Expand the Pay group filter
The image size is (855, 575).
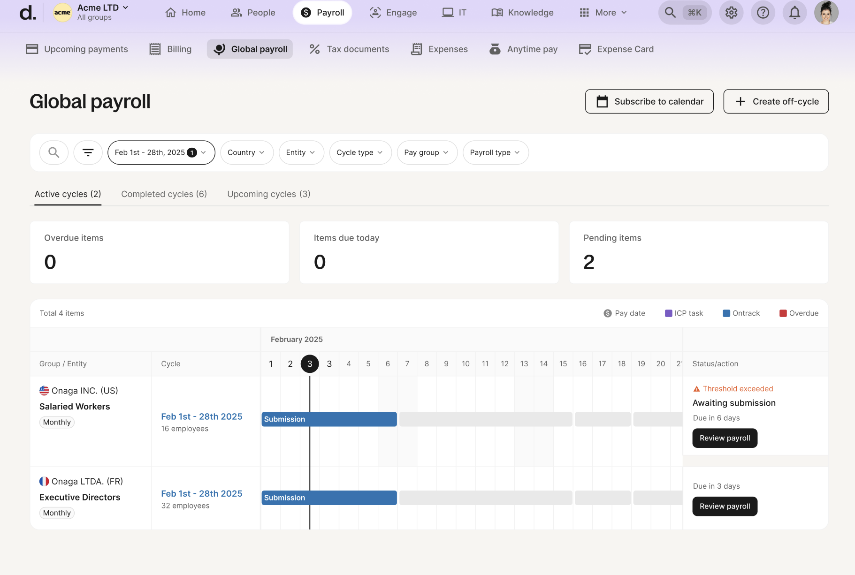click(427, 152)
